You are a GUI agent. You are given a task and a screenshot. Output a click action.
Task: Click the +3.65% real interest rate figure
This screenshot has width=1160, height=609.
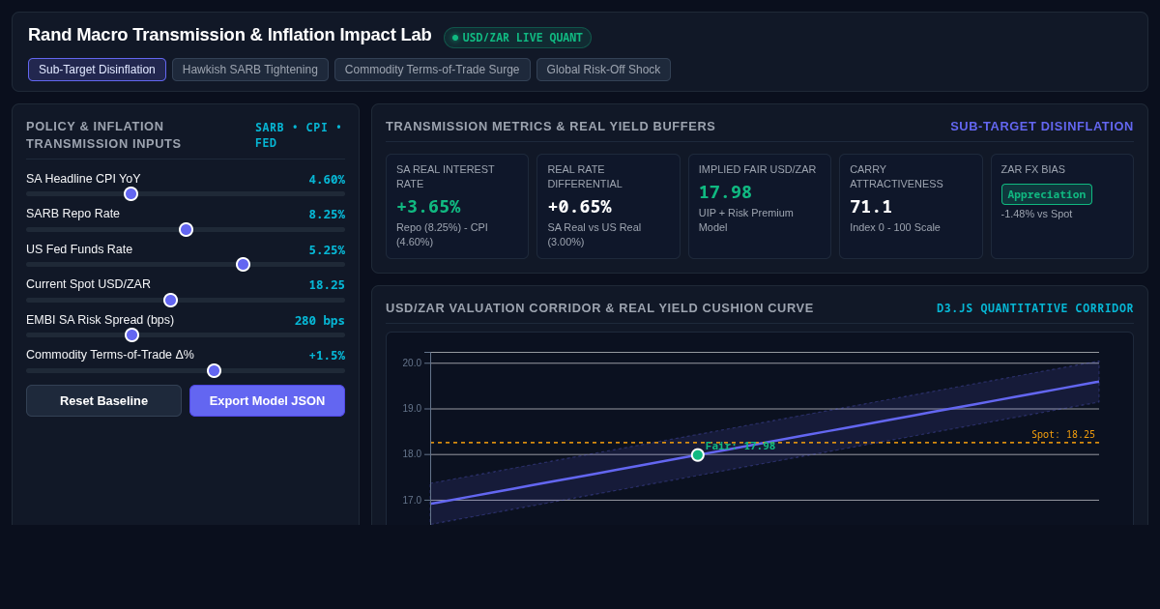[x=428, y=207]
